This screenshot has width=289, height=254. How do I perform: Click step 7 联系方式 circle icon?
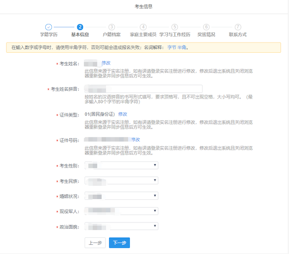pyautogui.click(x=238, y=27)
